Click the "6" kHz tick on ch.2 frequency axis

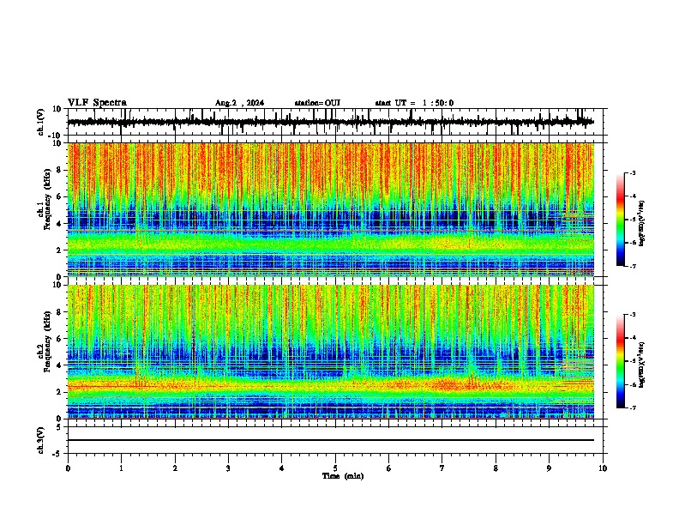pos(60,339)
